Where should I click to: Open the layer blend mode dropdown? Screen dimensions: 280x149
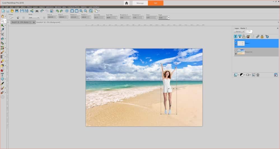pos(240,31)
